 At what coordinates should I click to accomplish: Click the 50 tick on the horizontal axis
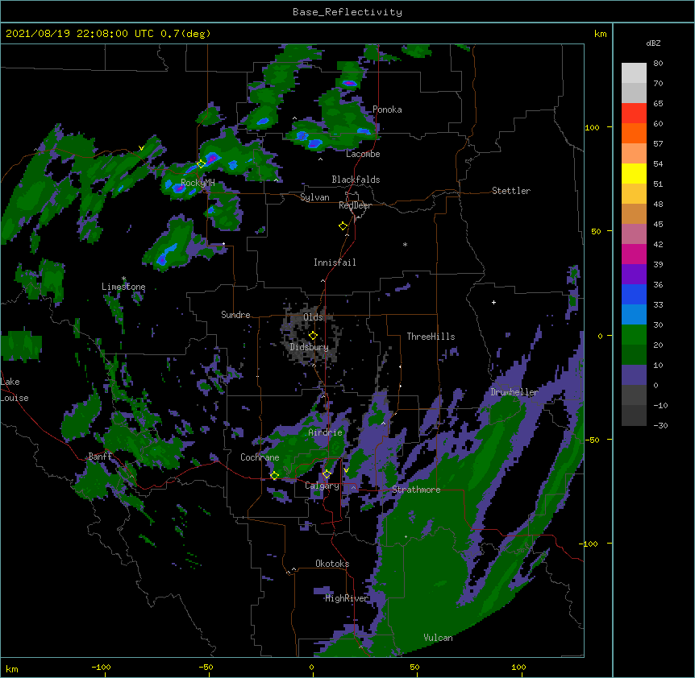414,667
